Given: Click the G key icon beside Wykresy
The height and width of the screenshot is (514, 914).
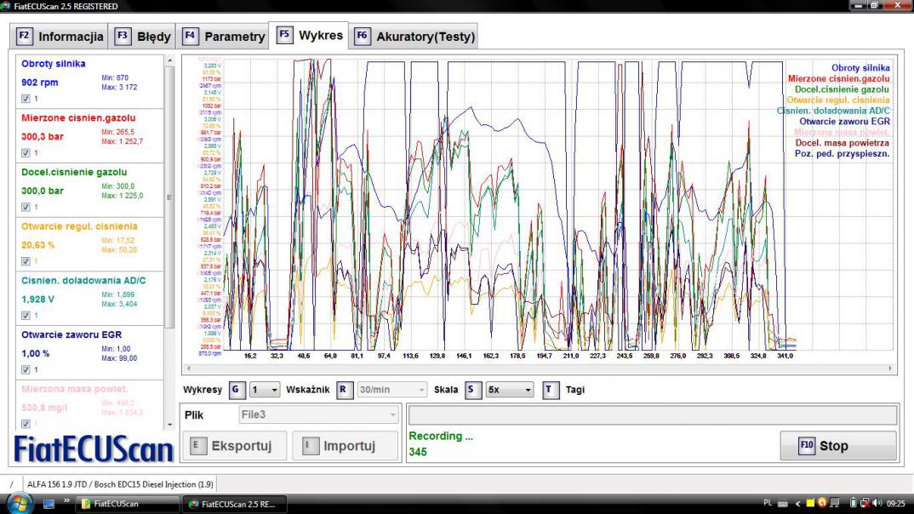Looking at the screenshot, I should click(x=236, y=390).
